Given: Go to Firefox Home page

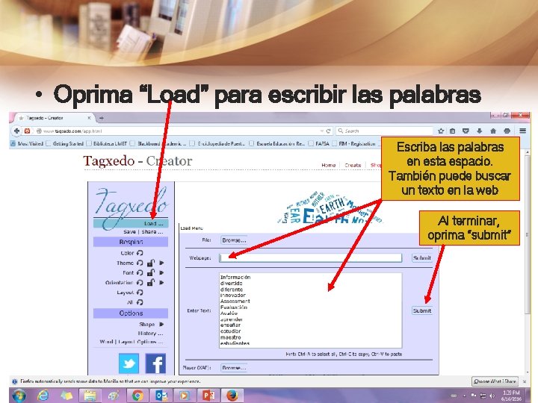Looking at the screenshot, I should pos(493,131).
